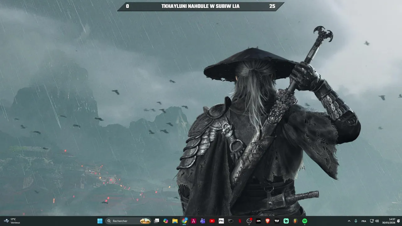Launch Microsoft Teams from the taskbar
The image size is (402, 226).
[203, 221]
